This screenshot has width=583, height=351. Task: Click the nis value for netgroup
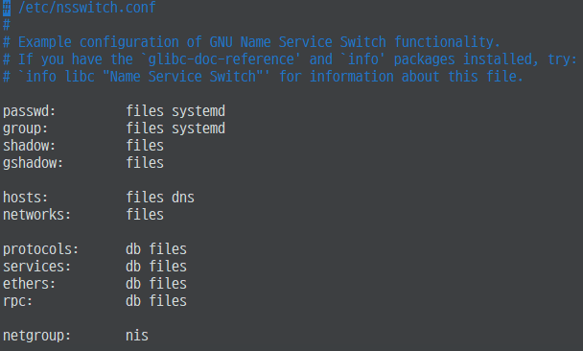coord(137,336)
